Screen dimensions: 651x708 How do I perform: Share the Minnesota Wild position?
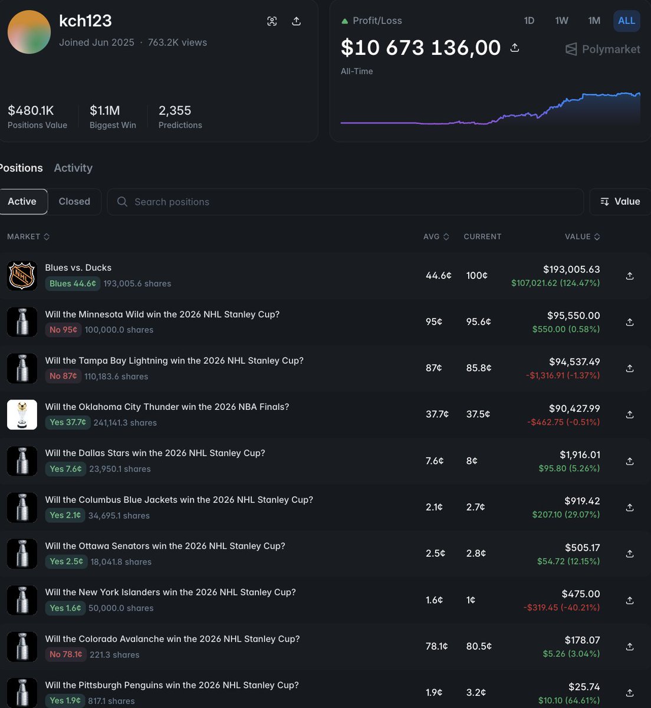(630, 322)
